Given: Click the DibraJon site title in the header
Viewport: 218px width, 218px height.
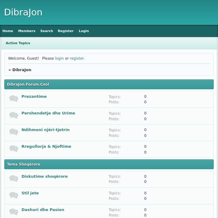Looking at the screenshot, I should pyautogui.click(x=23, y=12).
